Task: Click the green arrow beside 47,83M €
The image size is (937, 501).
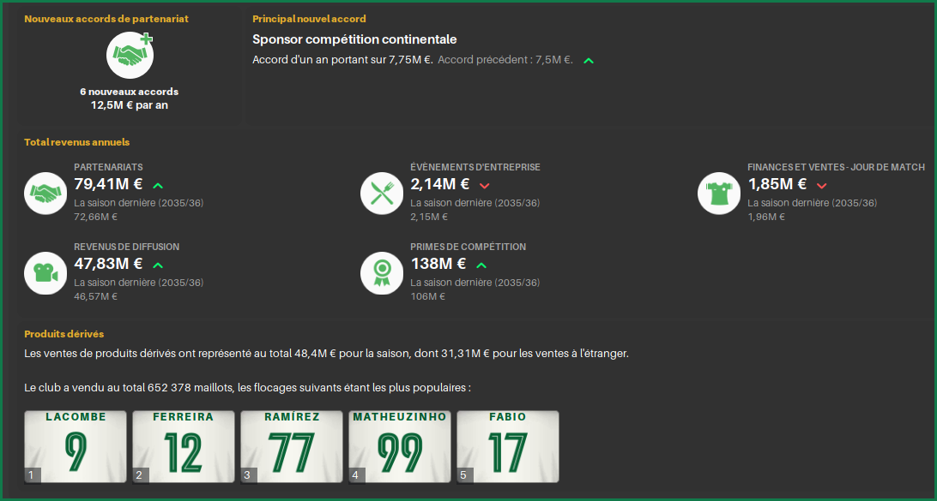Action: 158,265
